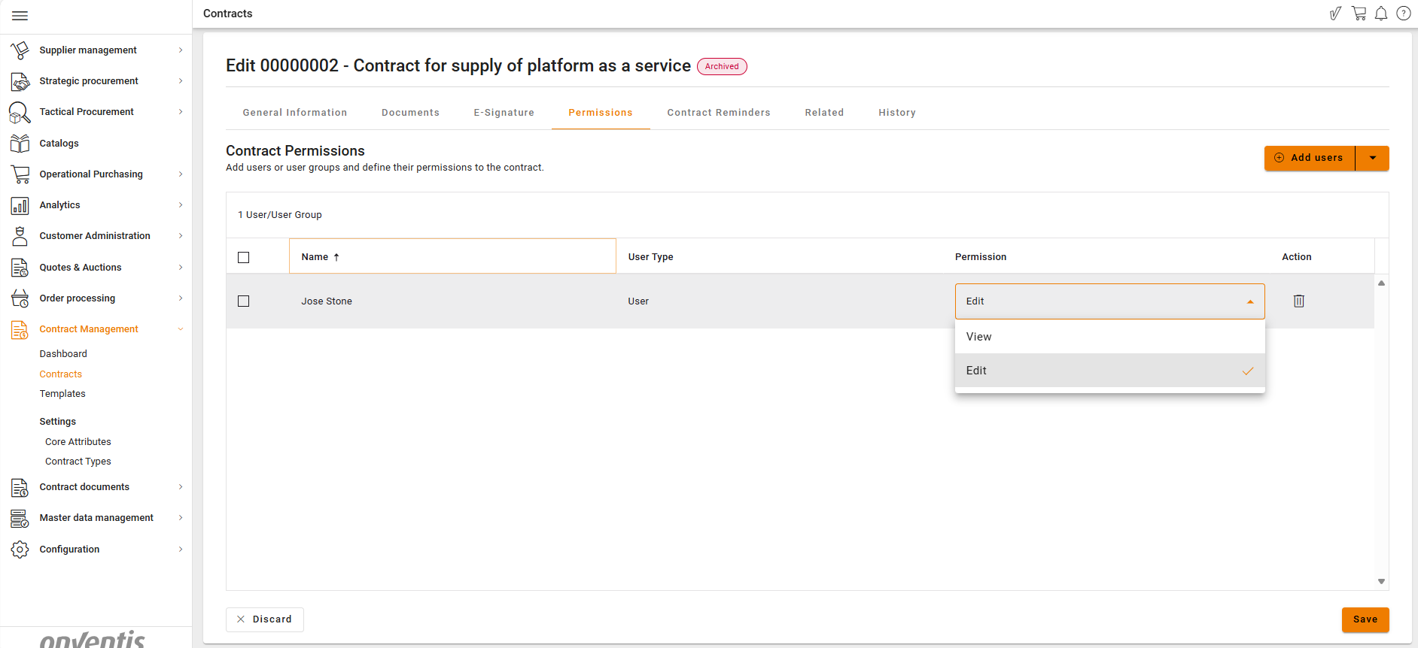Open the notifications bell
Image resolution: width=1418 pixels, height=648 pixels.
(x=1381, y=14)
